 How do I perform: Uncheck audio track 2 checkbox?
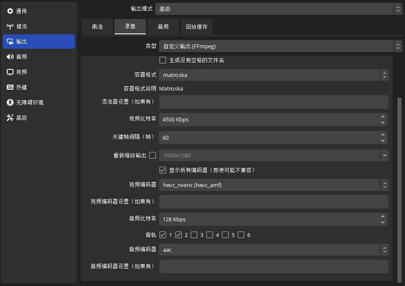[178, 235]
